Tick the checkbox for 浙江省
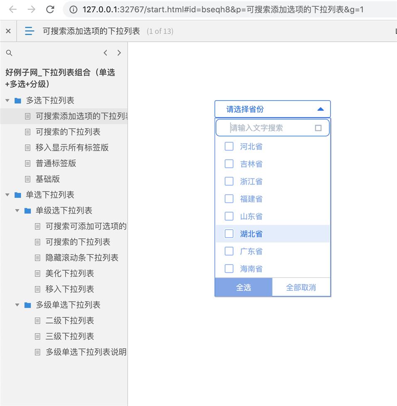 pos(229,181)
